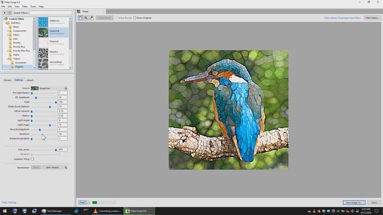
Task: Click the folder tree scroll down arrow
Action: pyautogui.click(x=34, y=67)
